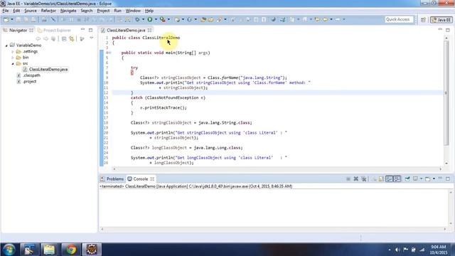Open the Navigate menu
455x256 pixels.
pos(68,11)
